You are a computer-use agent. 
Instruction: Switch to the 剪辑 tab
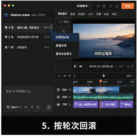pyautogui.click(x=73, y=14)
